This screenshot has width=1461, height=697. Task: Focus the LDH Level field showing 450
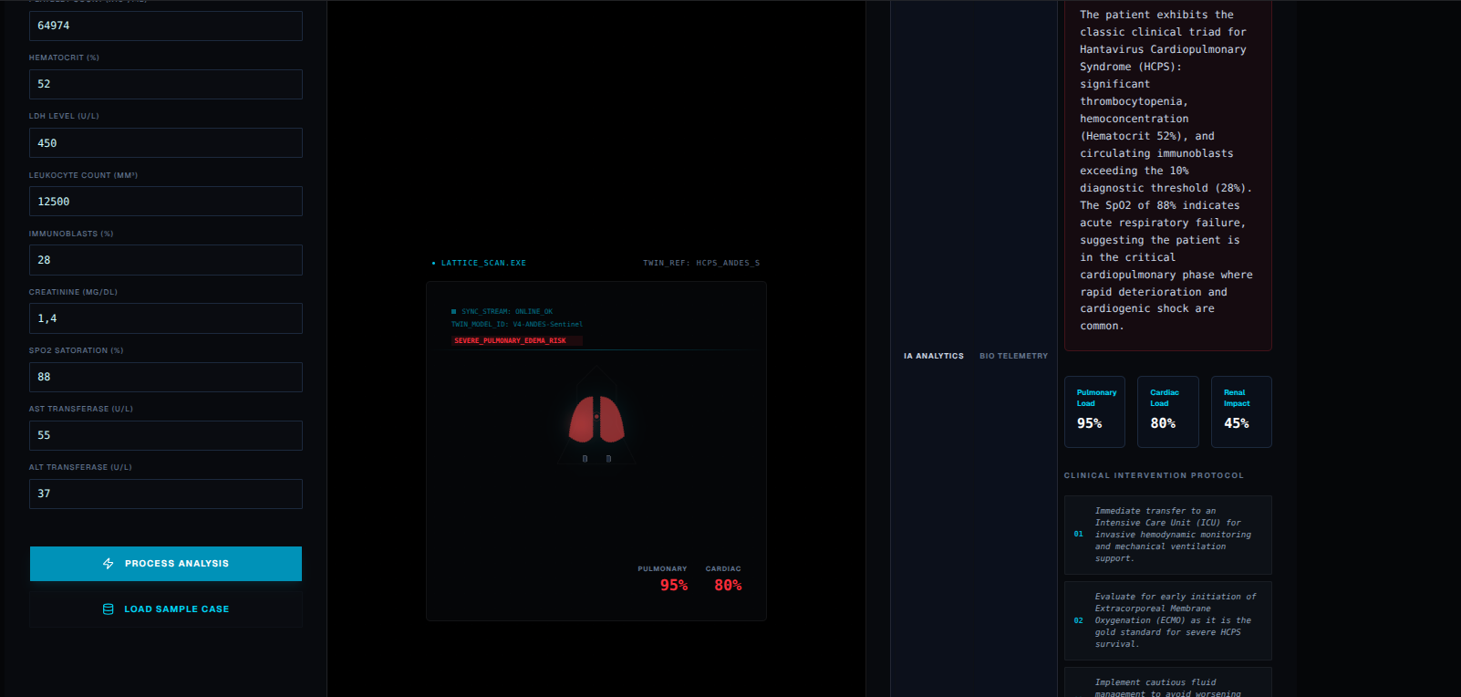[166, 143]
